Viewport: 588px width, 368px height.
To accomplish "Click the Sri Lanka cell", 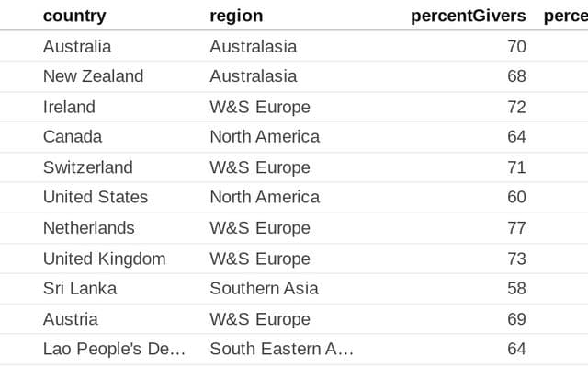I will pos(80,288).
